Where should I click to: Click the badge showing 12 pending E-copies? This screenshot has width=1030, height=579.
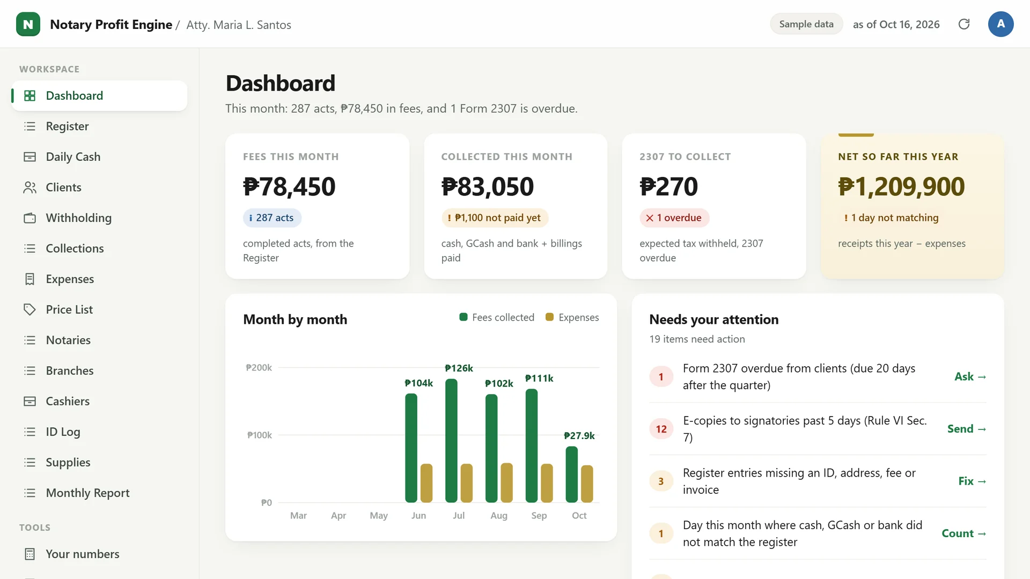[661, 429]
